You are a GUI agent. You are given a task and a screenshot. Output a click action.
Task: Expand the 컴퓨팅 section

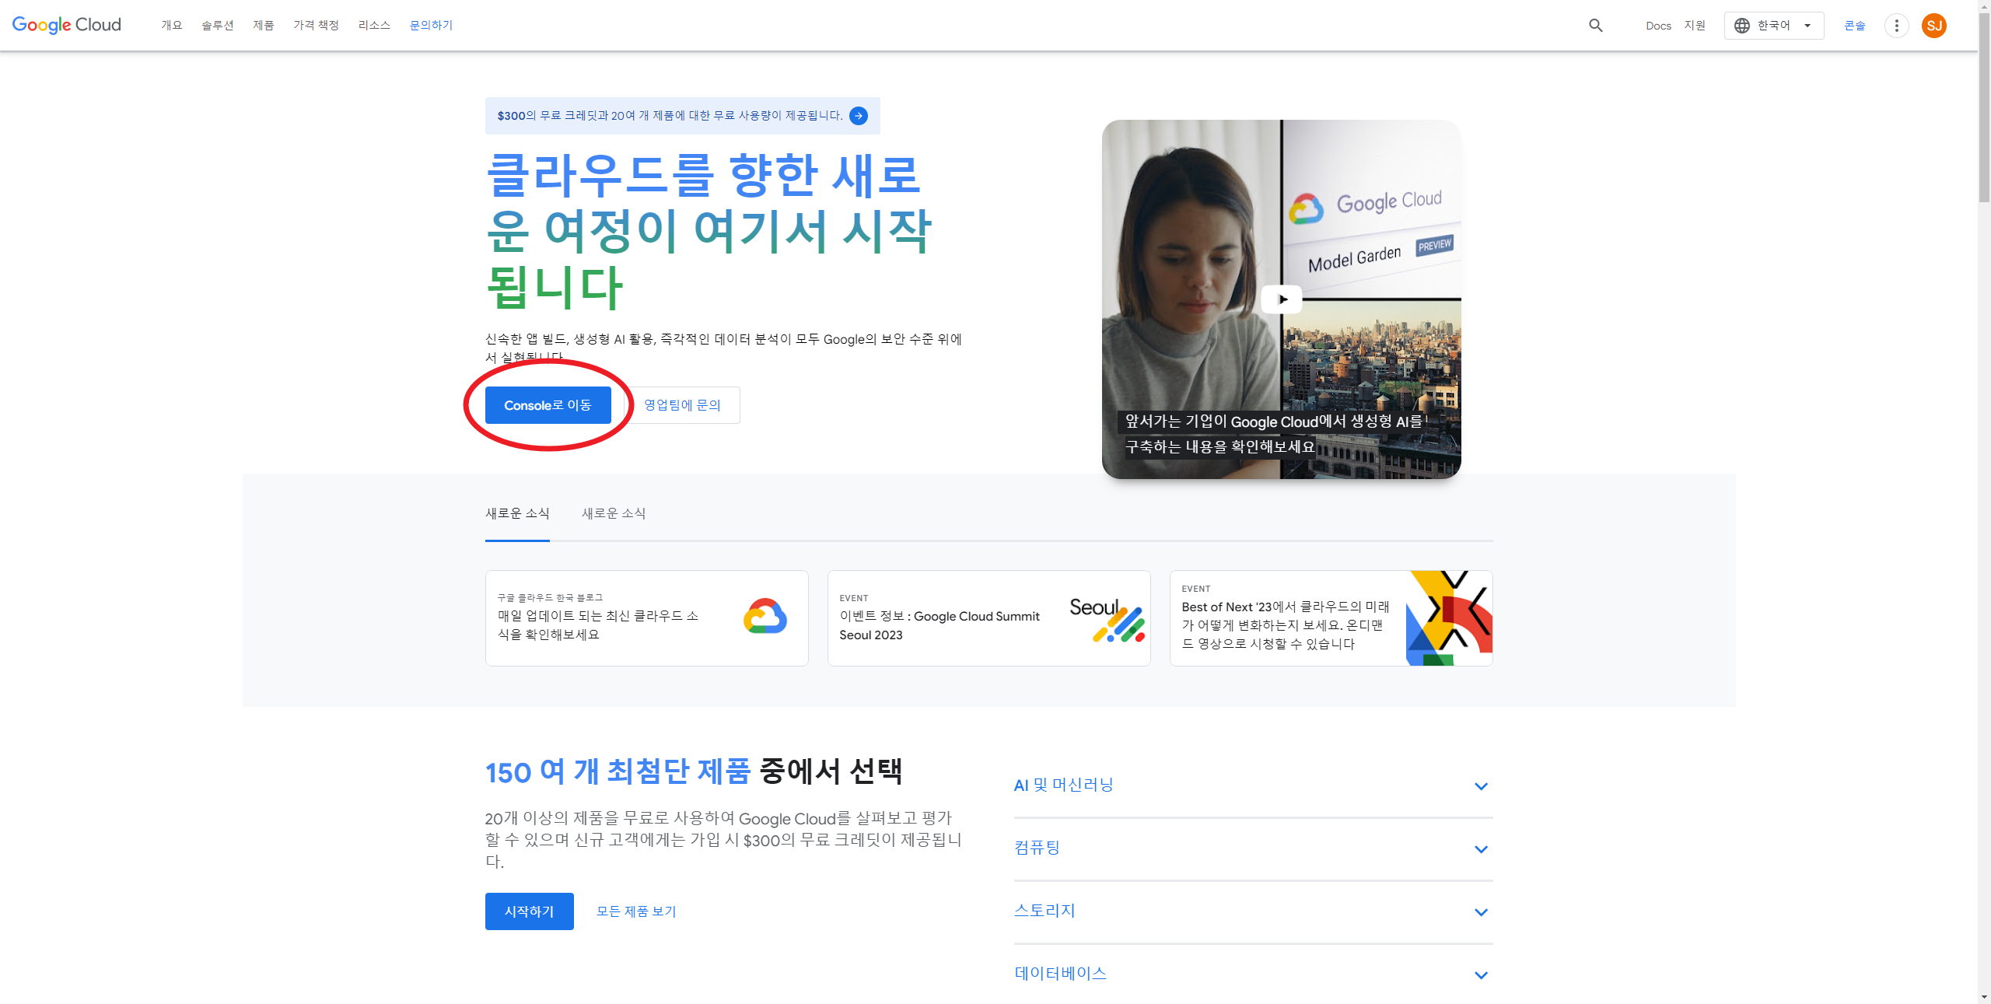(x=1481, y=849)
